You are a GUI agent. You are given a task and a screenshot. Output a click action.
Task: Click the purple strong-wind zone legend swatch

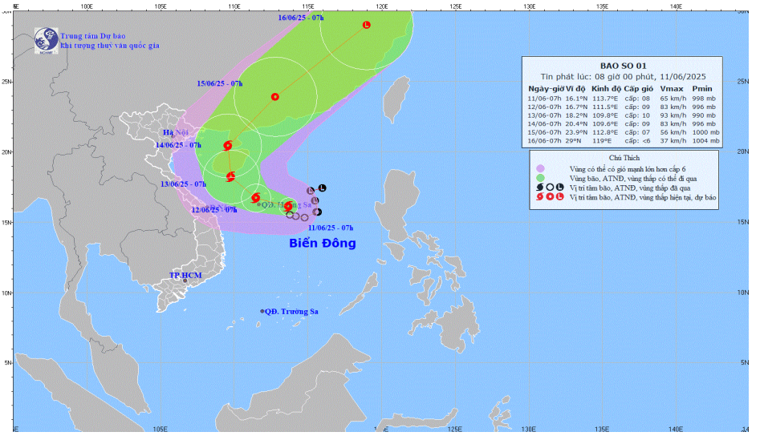540,168
